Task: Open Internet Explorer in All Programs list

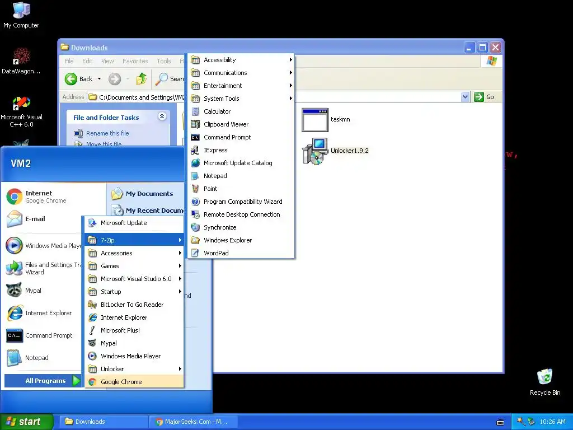Action: 134,317
